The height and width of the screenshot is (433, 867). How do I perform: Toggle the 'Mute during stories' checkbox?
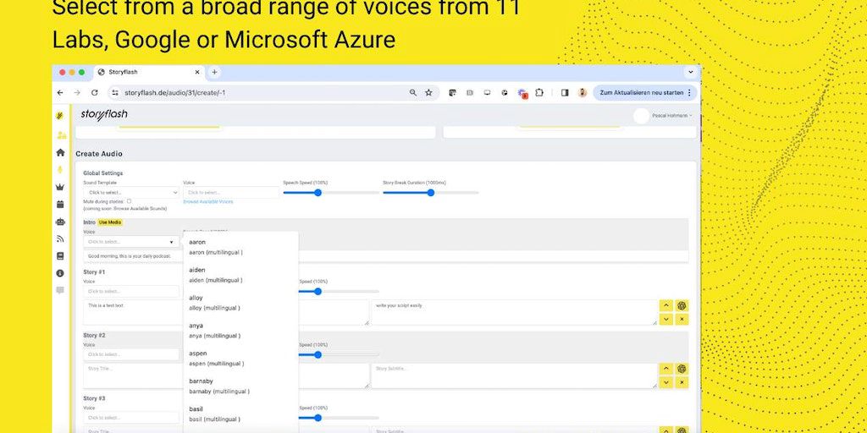(129, 201)
